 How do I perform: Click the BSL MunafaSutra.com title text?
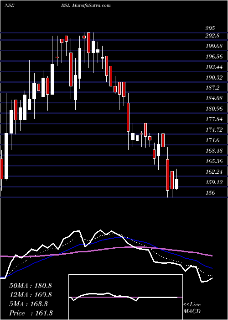[86, 5]
